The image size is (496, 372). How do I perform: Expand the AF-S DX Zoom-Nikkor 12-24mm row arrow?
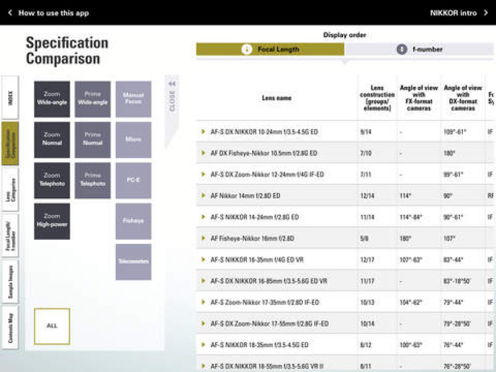(203, 174)
